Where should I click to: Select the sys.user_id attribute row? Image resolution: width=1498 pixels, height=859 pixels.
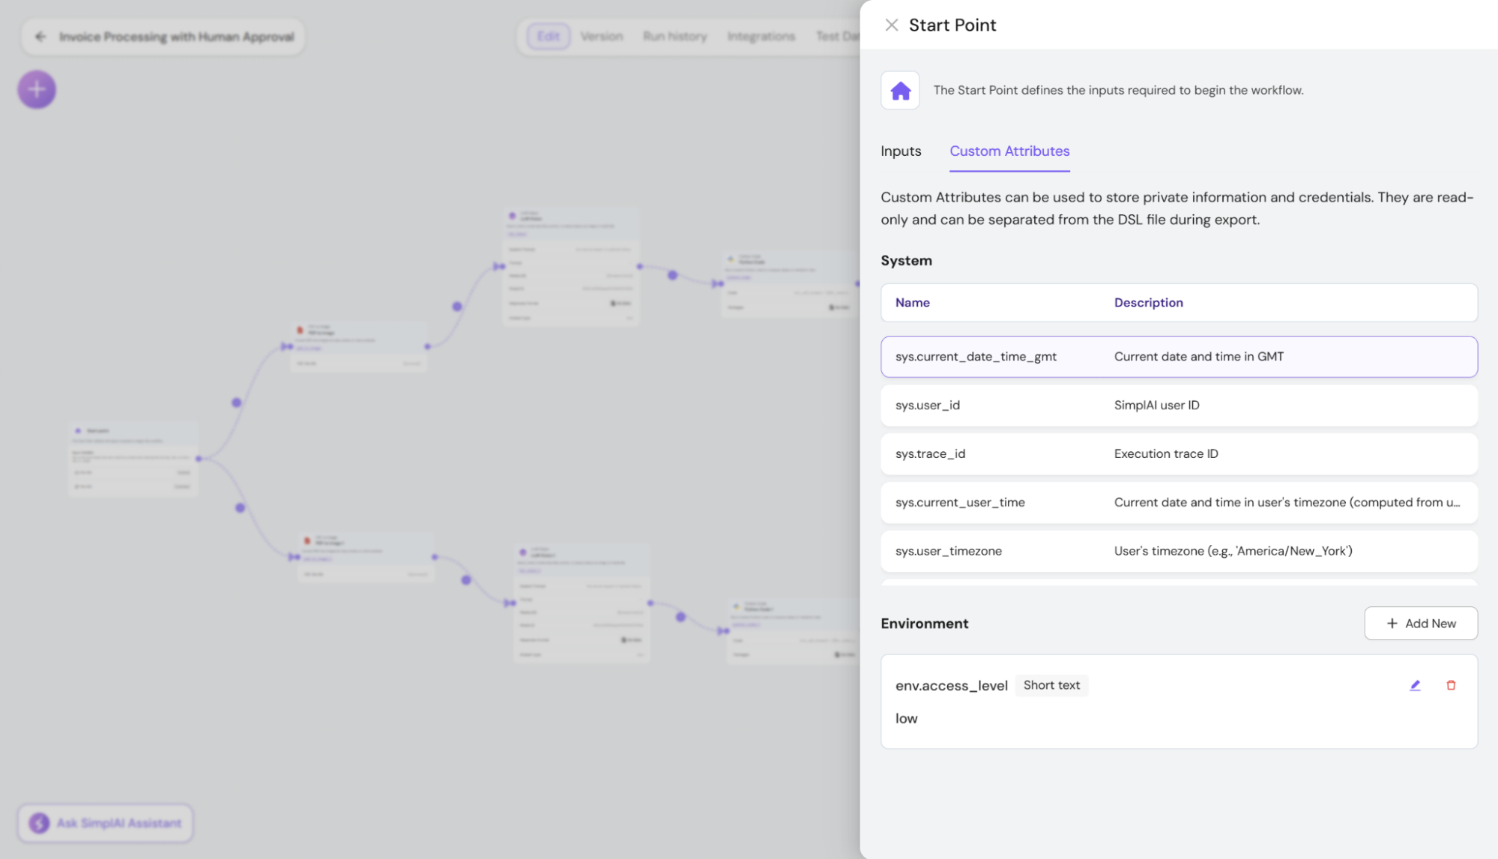1179,406
